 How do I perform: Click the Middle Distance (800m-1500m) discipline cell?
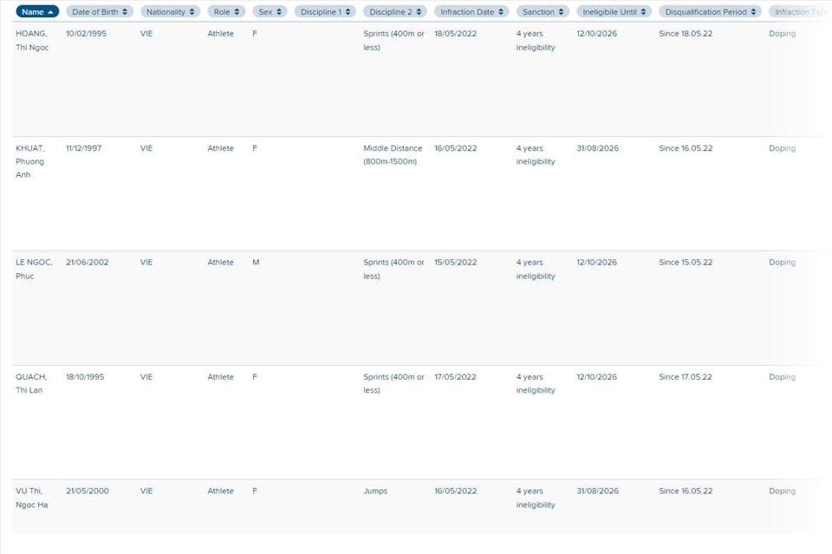(391, 154)
